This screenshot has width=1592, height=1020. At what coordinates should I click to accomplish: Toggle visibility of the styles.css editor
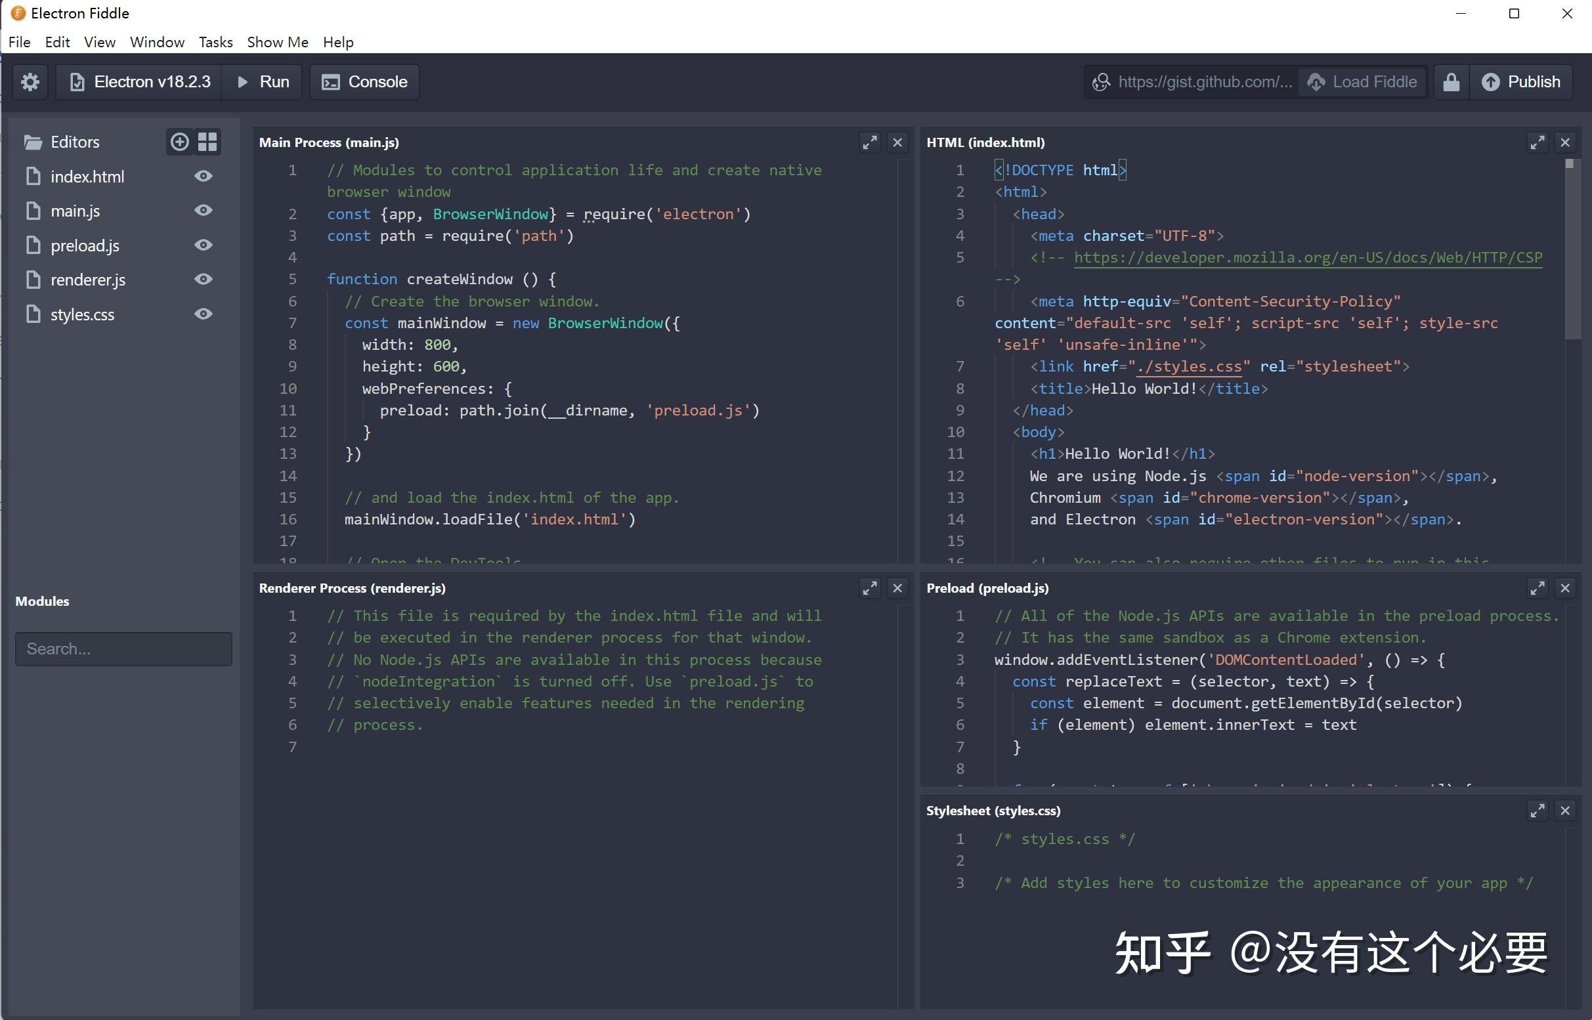[x=204, y=314]
